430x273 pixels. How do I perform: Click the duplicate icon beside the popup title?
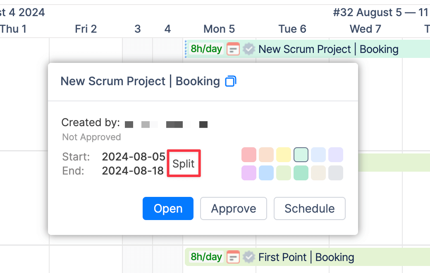[x=230, y=81]
